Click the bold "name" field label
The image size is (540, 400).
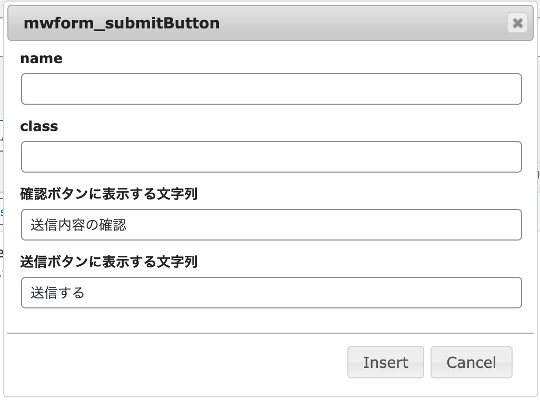tap(42, 58)
